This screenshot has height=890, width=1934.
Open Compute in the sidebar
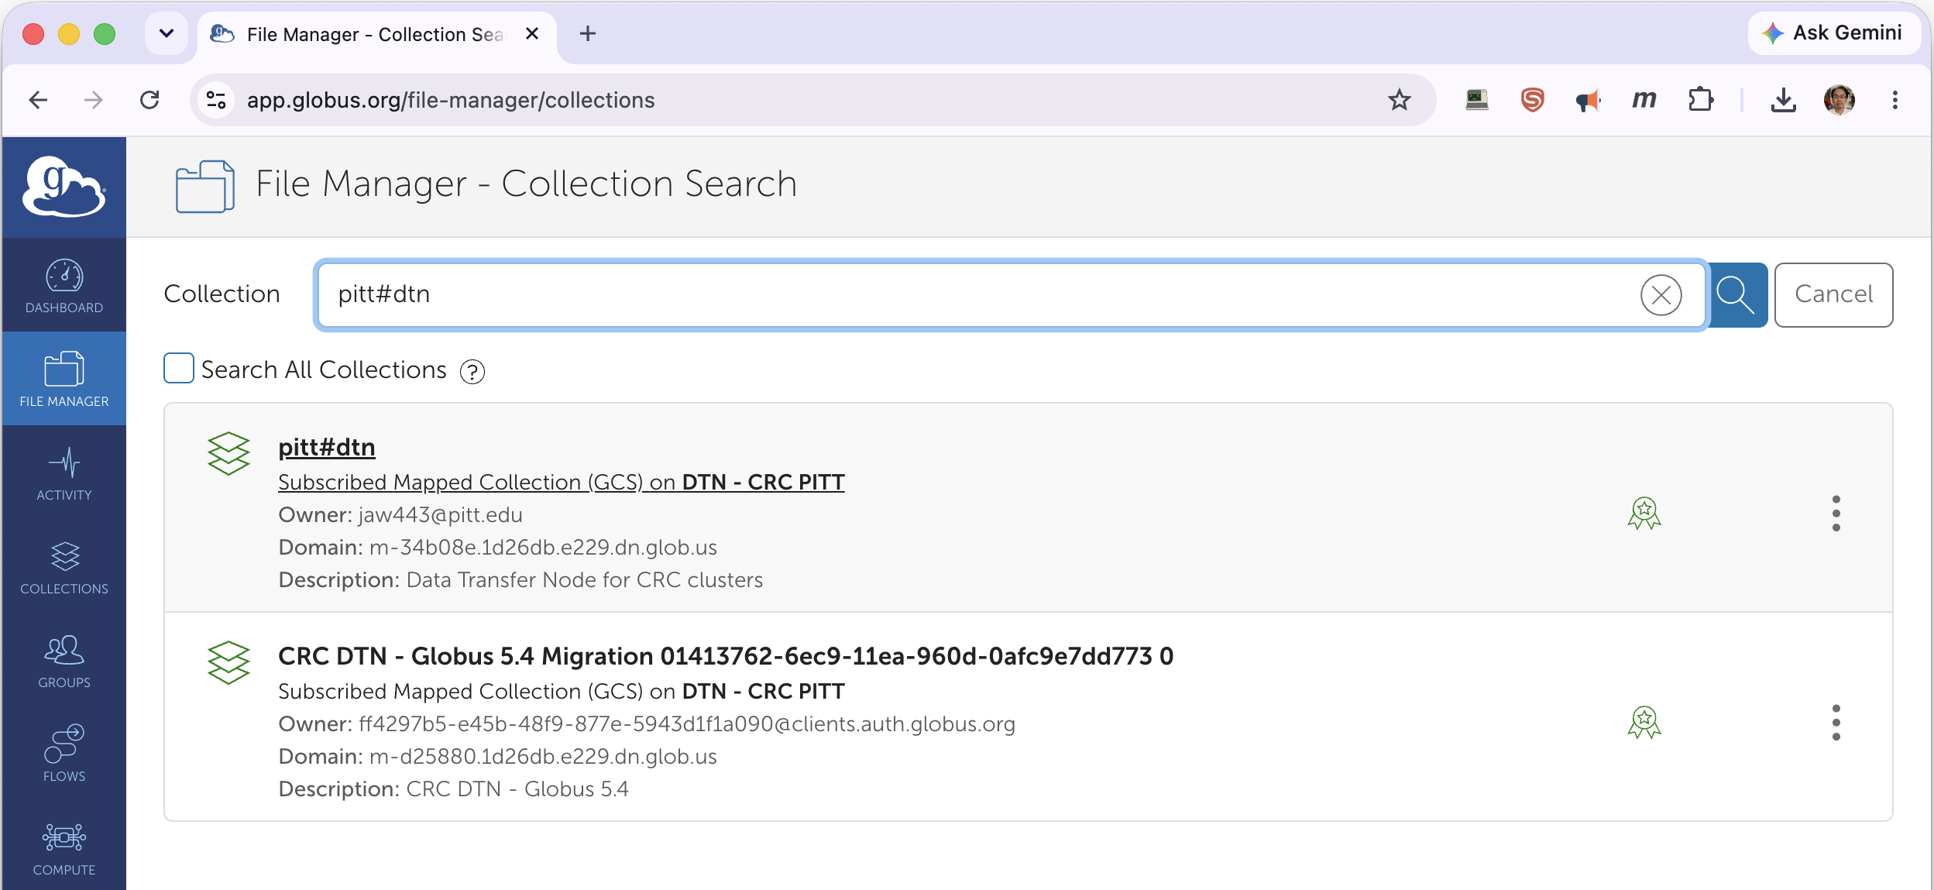pos(64,848)
